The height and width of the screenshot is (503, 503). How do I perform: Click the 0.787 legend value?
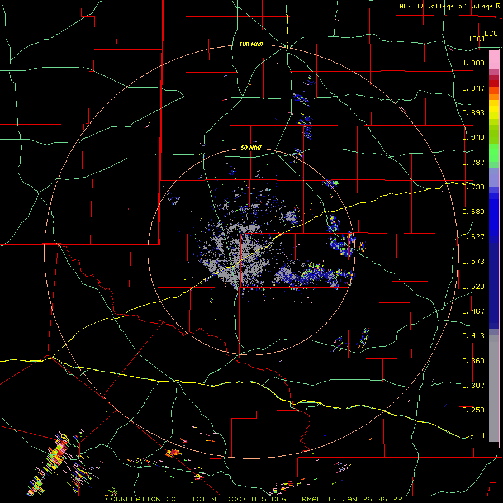pos(473,162)
